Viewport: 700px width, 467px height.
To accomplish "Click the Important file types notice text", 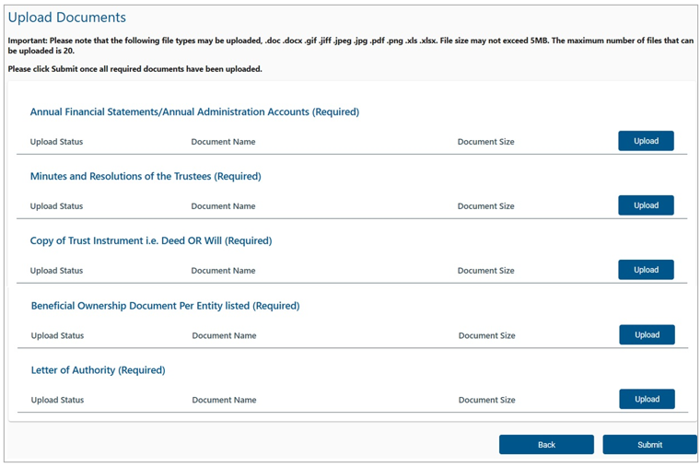I will pos(350,45).
